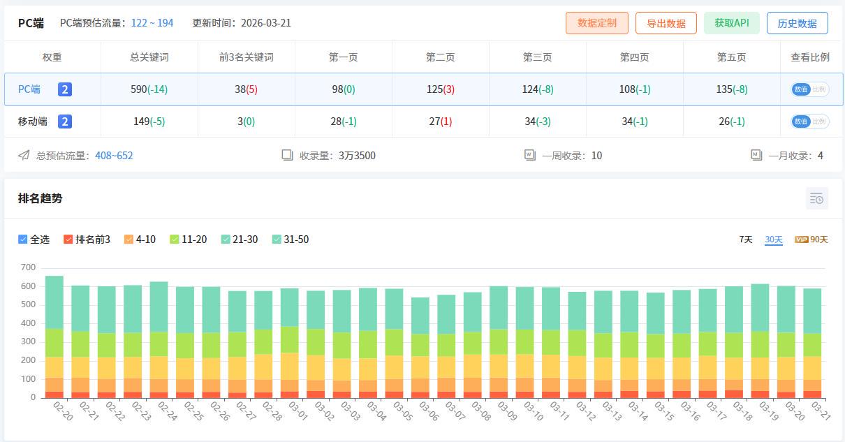Select the 7天 time range

[746, 240]
